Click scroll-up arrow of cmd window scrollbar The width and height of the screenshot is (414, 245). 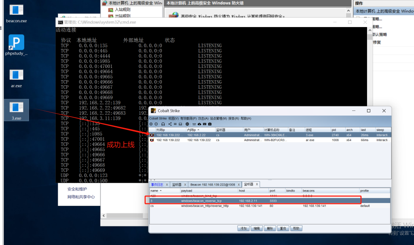tap(370, 30)
